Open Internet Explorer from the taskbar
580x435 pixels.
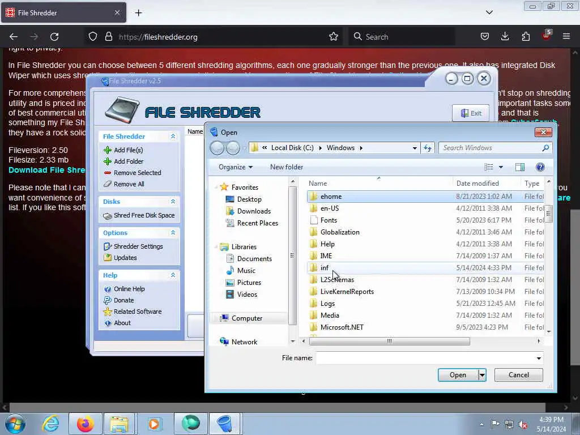pyautogui.click(x=50, y=424)
